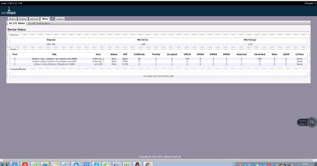
Task: Click the Elapsed value 28m 25s
Action: tap(51, 44)
